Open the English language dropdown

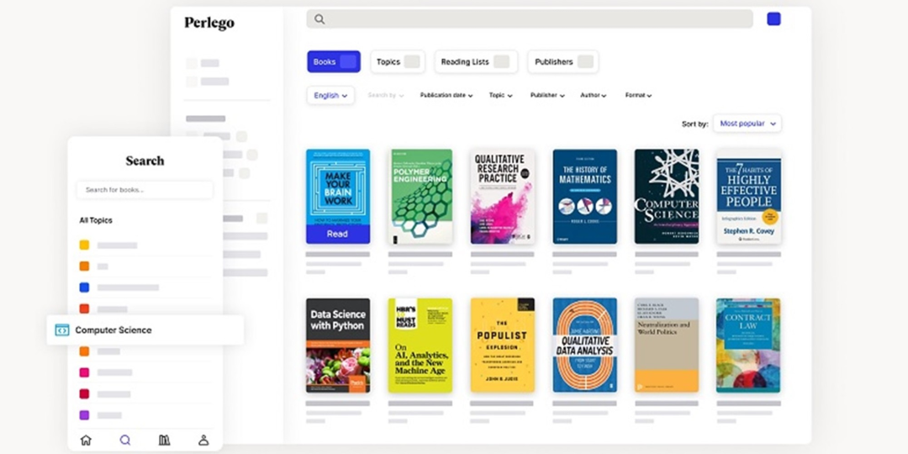[331, 96]
